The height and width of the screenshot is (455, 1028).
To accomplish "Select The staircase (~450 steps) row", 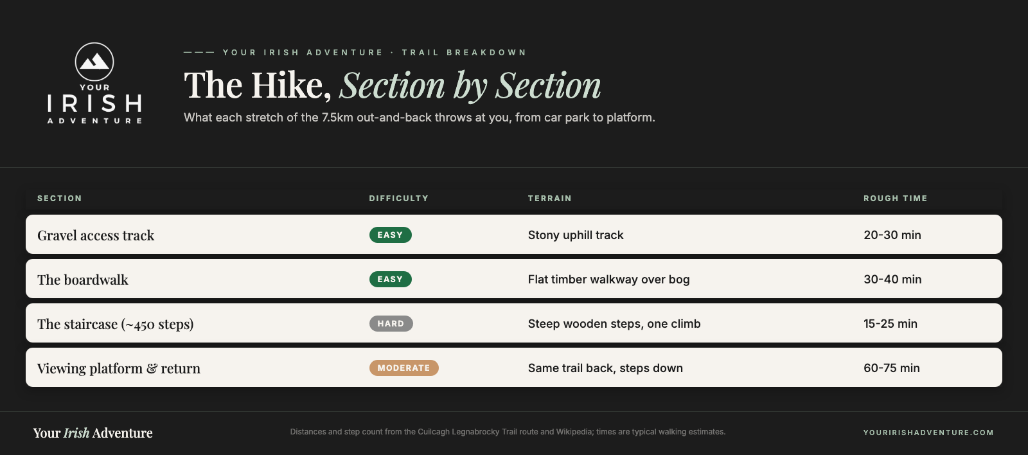I will (x=514, y=323).
